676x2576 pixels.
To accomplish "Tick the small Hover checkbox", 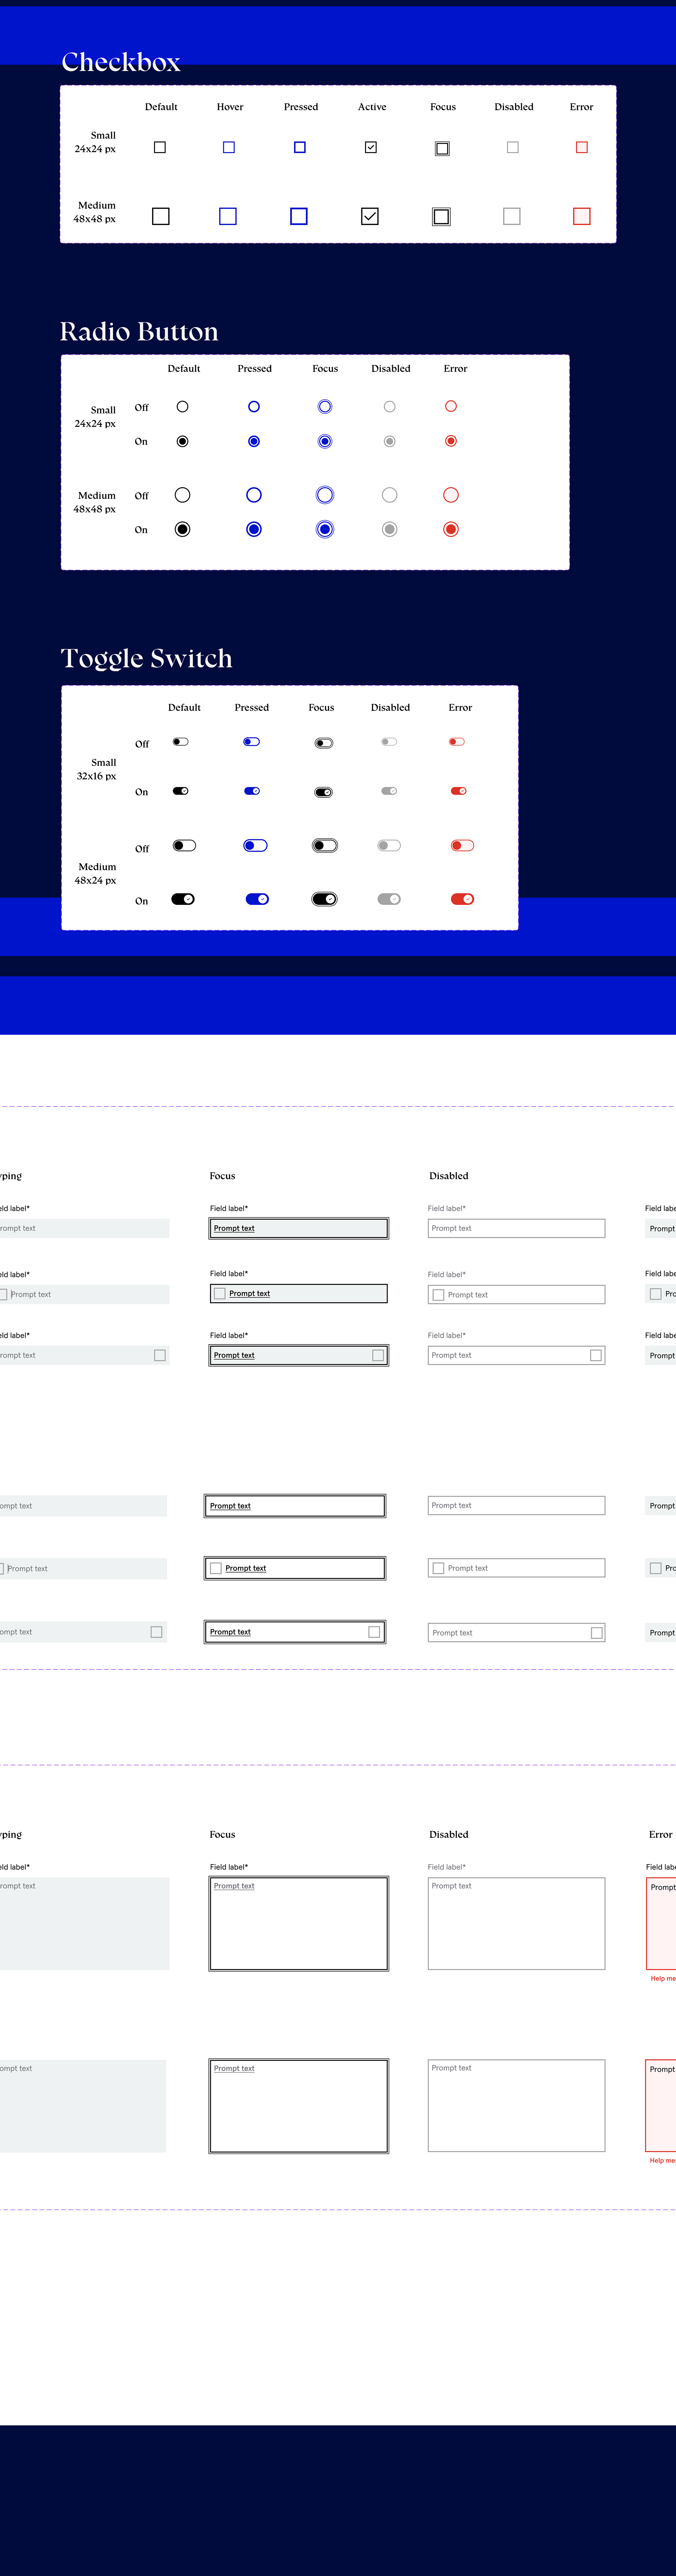I will pyautogui.click(x=229, y=147).
